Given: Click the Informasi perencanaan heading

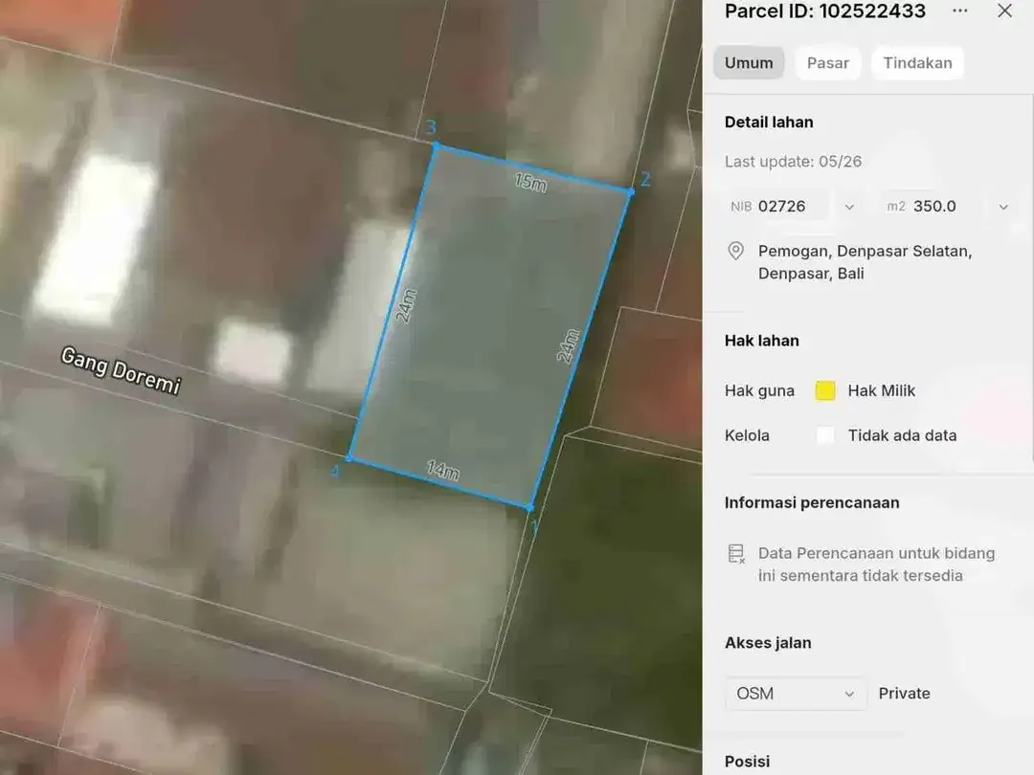Looking at the screenshot, I should pyautogui.click(x=812, y=503).
